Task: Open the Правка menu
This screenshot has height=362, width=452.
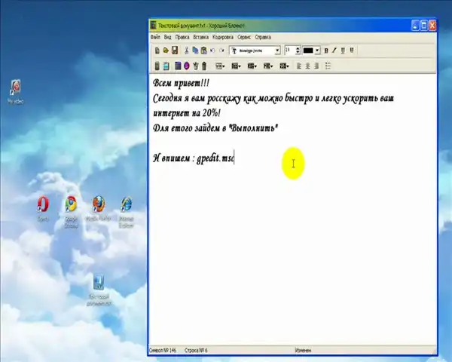Action: click(182, 37)
